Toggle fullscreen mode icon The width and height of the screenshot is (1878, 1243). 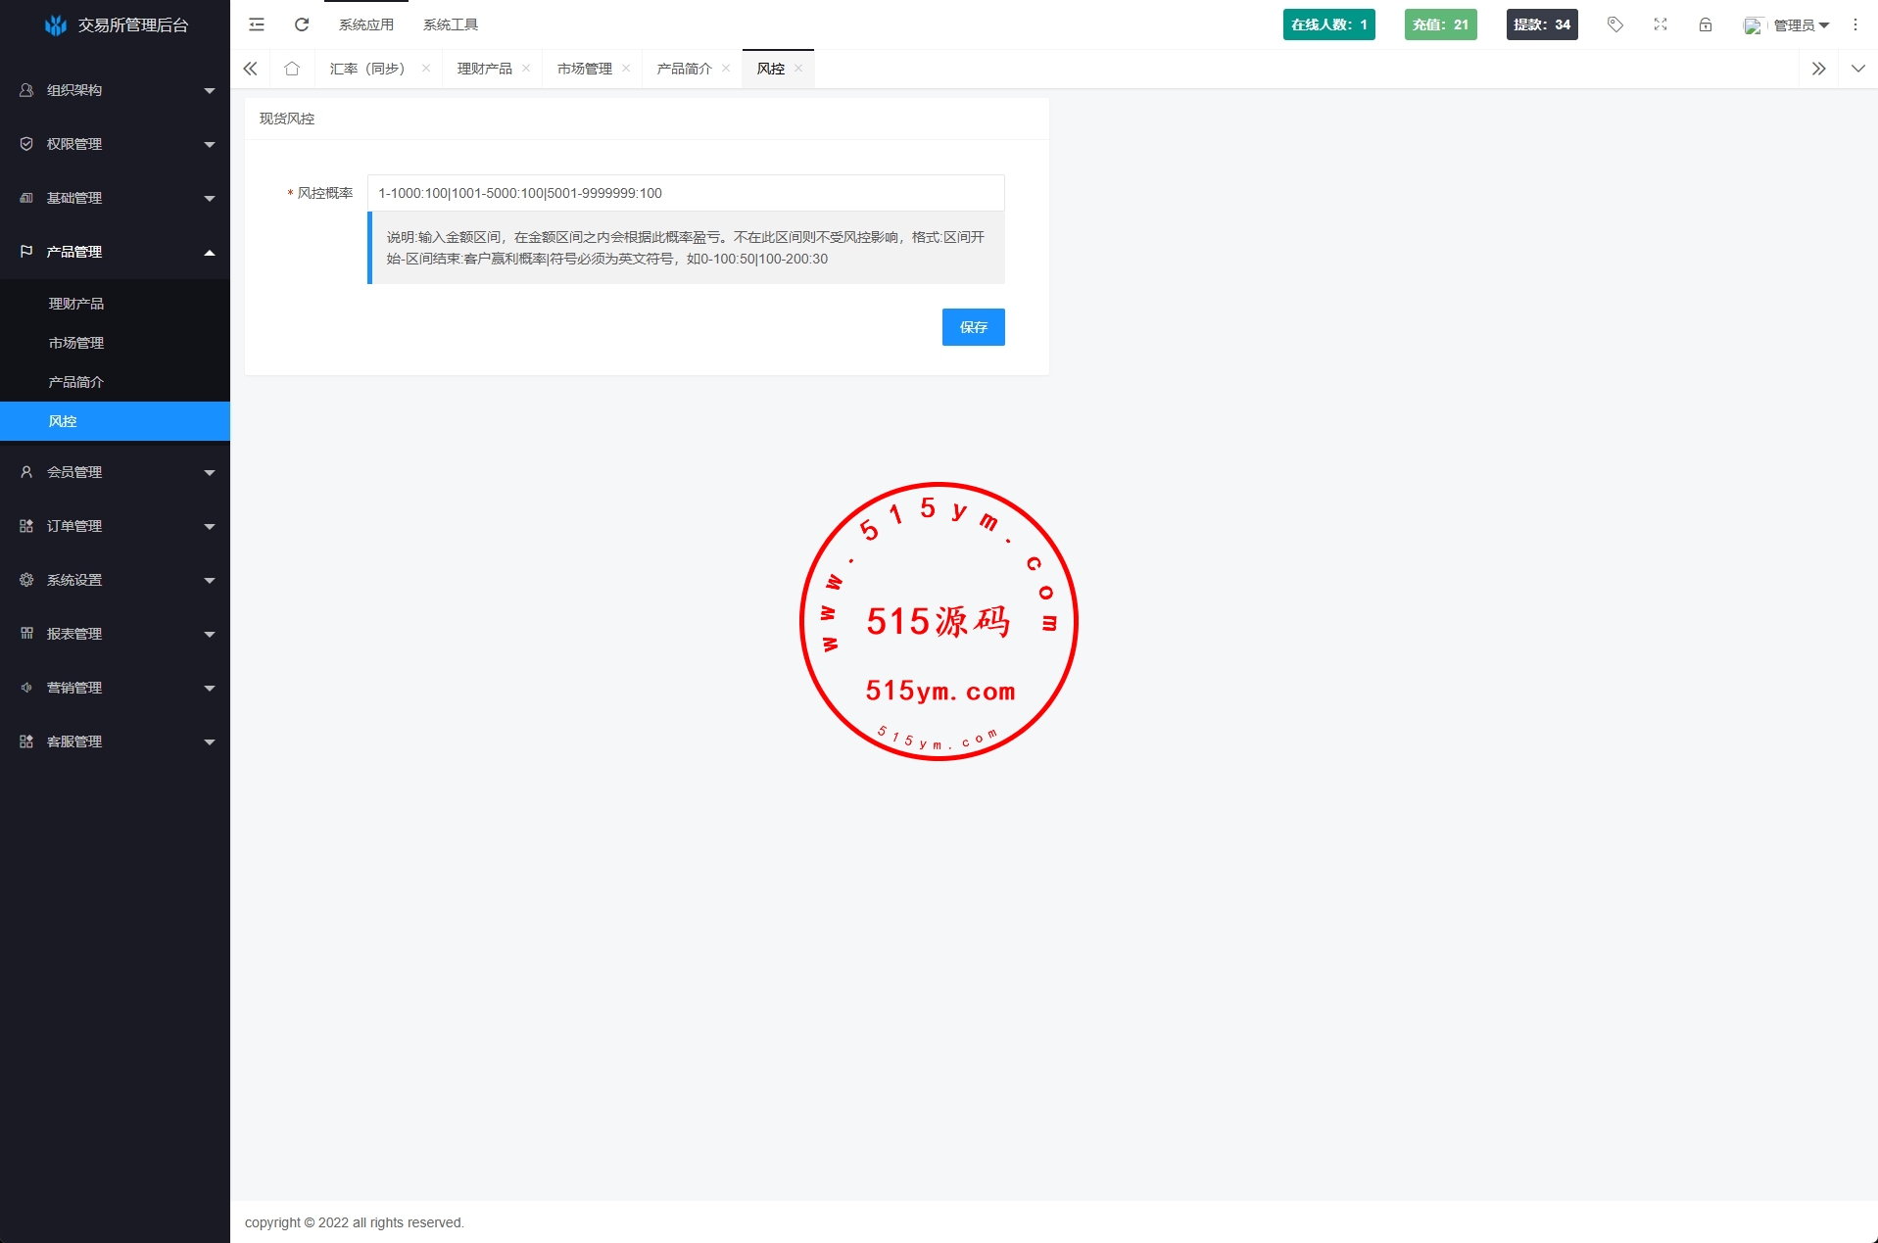[x=1661, y=24]
